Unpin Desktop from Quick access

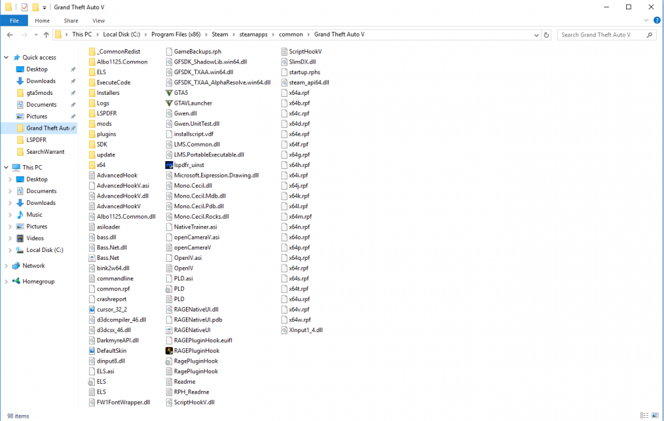pos(73,70)
